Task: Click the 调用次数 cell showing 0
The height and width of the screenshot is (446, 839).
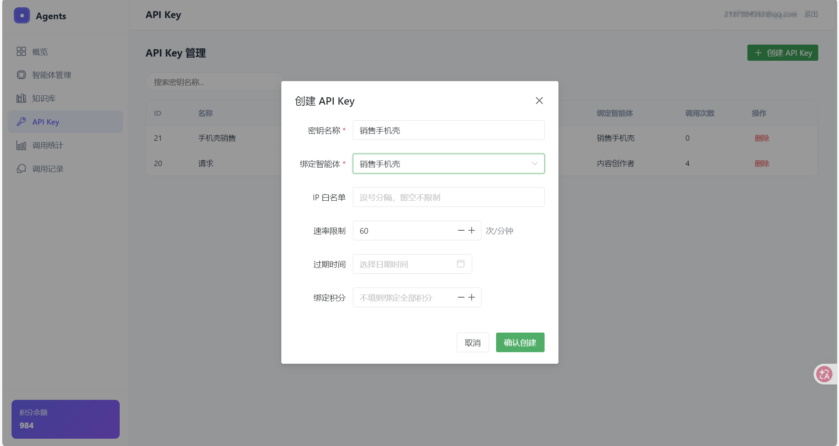Action: 687,138
